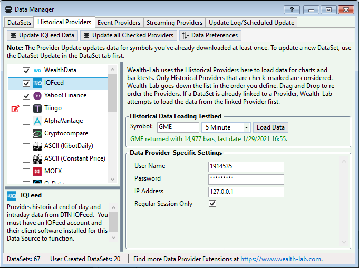
Task: Select the Cryptocompare row label
Action: tap(66, 133)
